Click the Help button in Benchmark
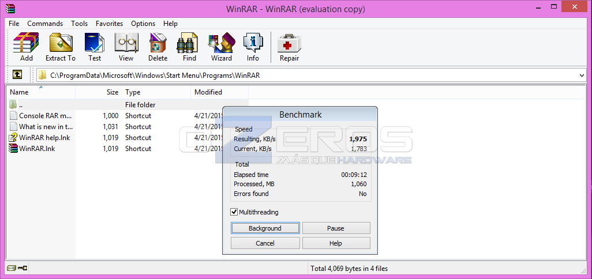592x279 pixels. (336, 243)
